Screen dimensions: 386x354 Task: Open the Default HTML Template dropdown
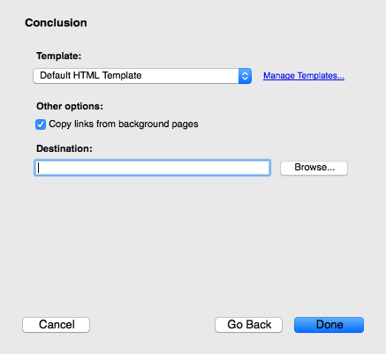[x=142, y=76]
